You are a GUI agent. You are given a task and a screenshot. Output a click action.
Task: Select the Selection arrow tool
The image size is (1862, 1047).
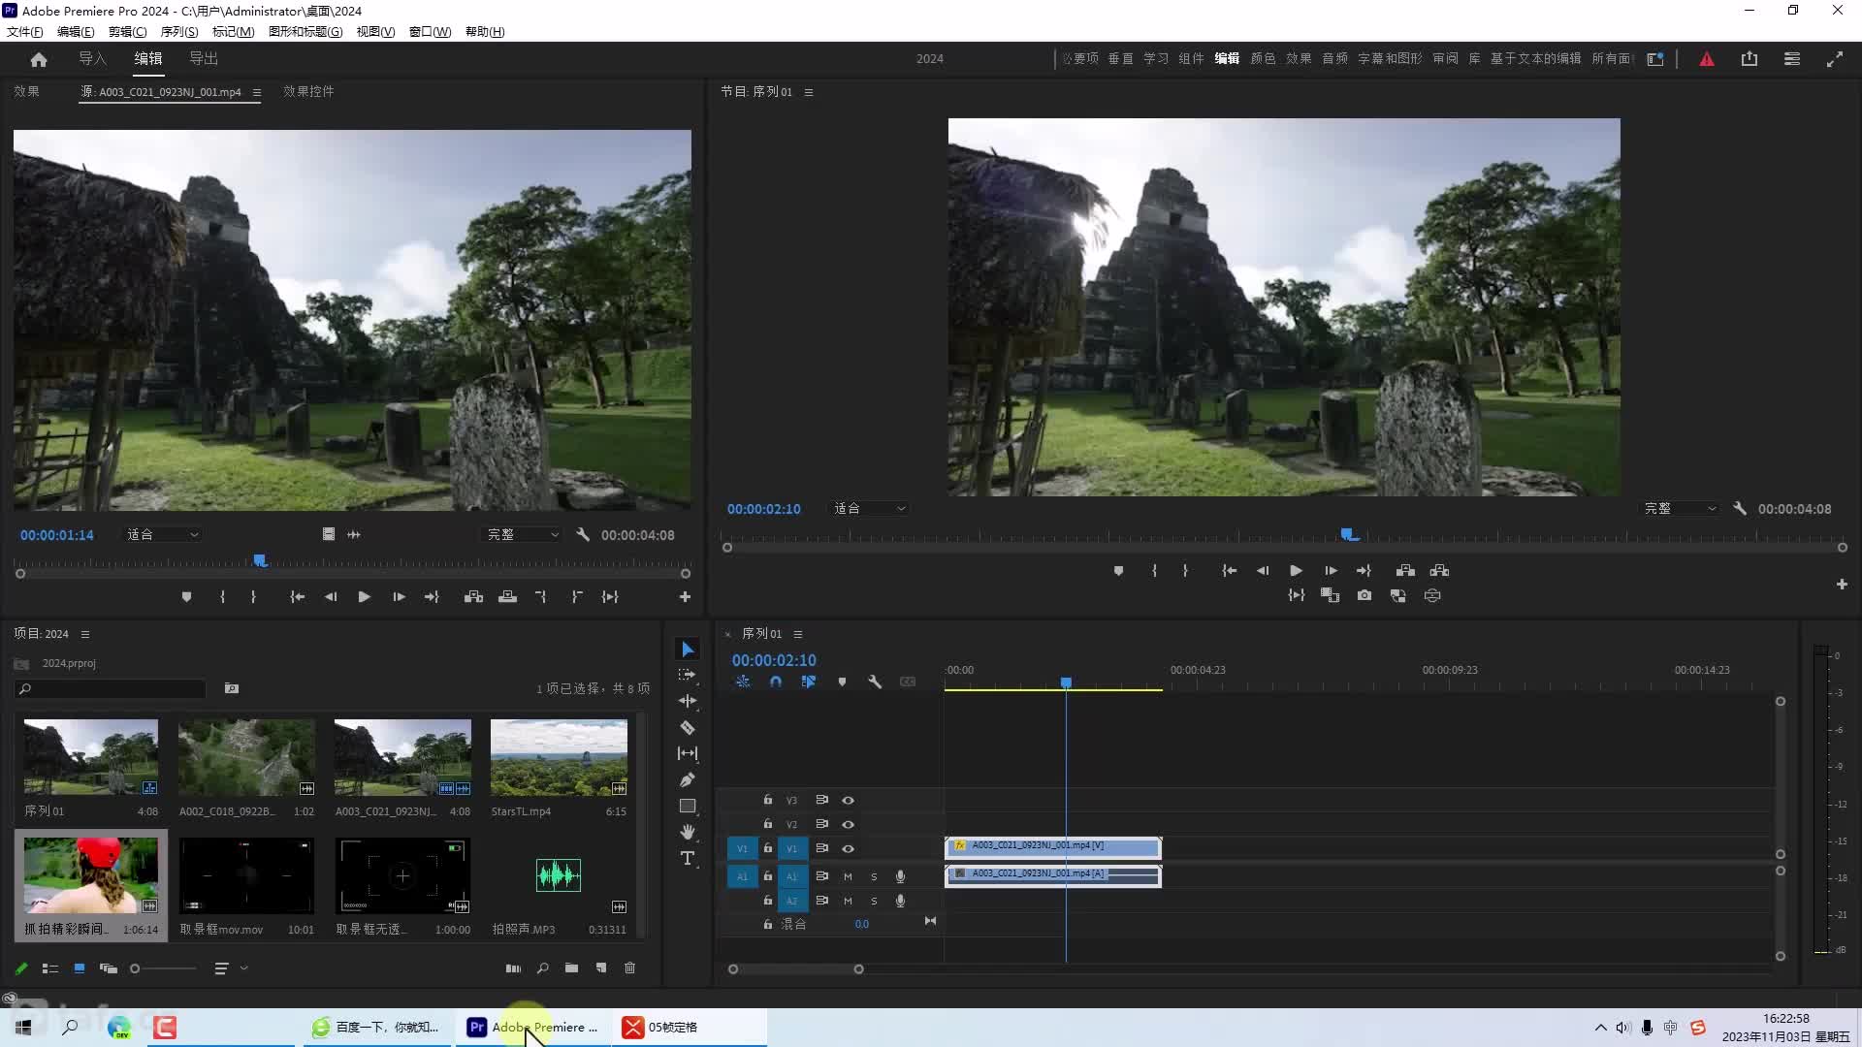[x=688, y=650]
